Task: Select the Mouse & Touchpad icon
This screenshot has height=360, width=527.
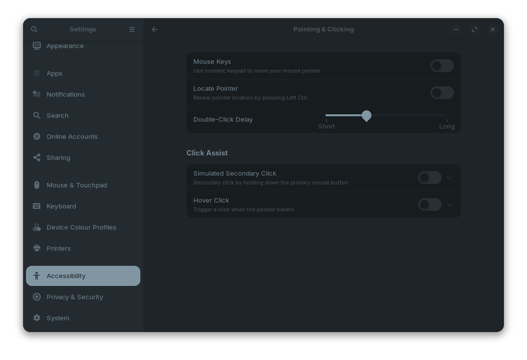Action: click(37, 185)
